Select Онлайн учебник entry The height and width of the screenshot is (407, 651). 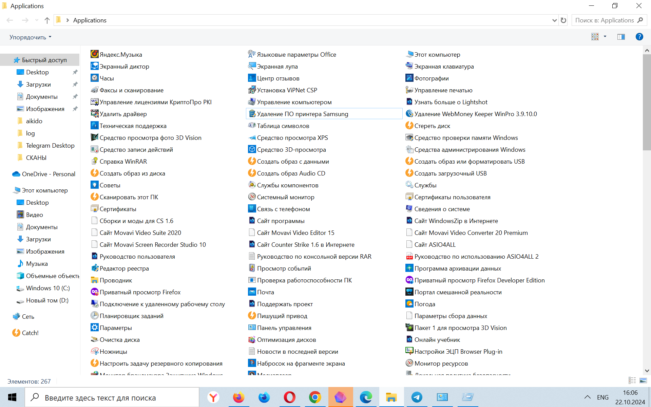[433, 339]
